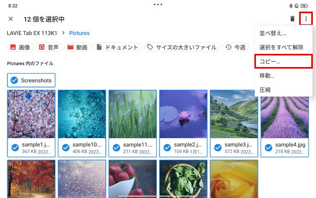The height and width of the screenshot is (198, 316).
Task: Tap the spinach bowl thumbnail
Action: click(x=183, y=179)
